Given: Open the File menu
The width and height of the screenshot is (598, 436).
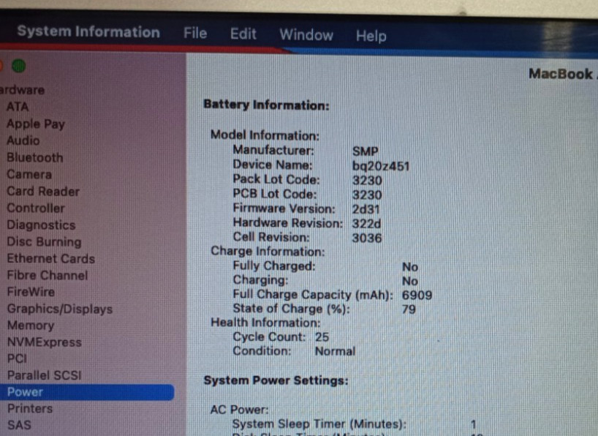Looking at the screenshot, I should click(195, 33).
